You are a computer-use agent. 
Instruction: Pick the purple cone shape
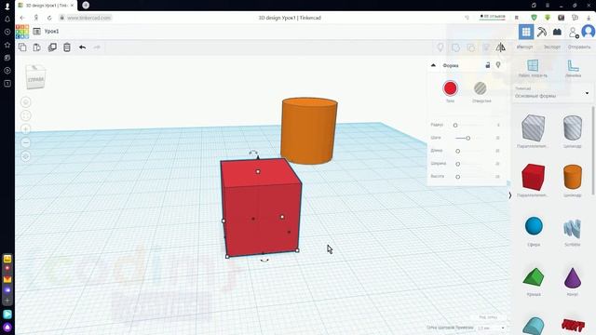click(x=573, y=277)
